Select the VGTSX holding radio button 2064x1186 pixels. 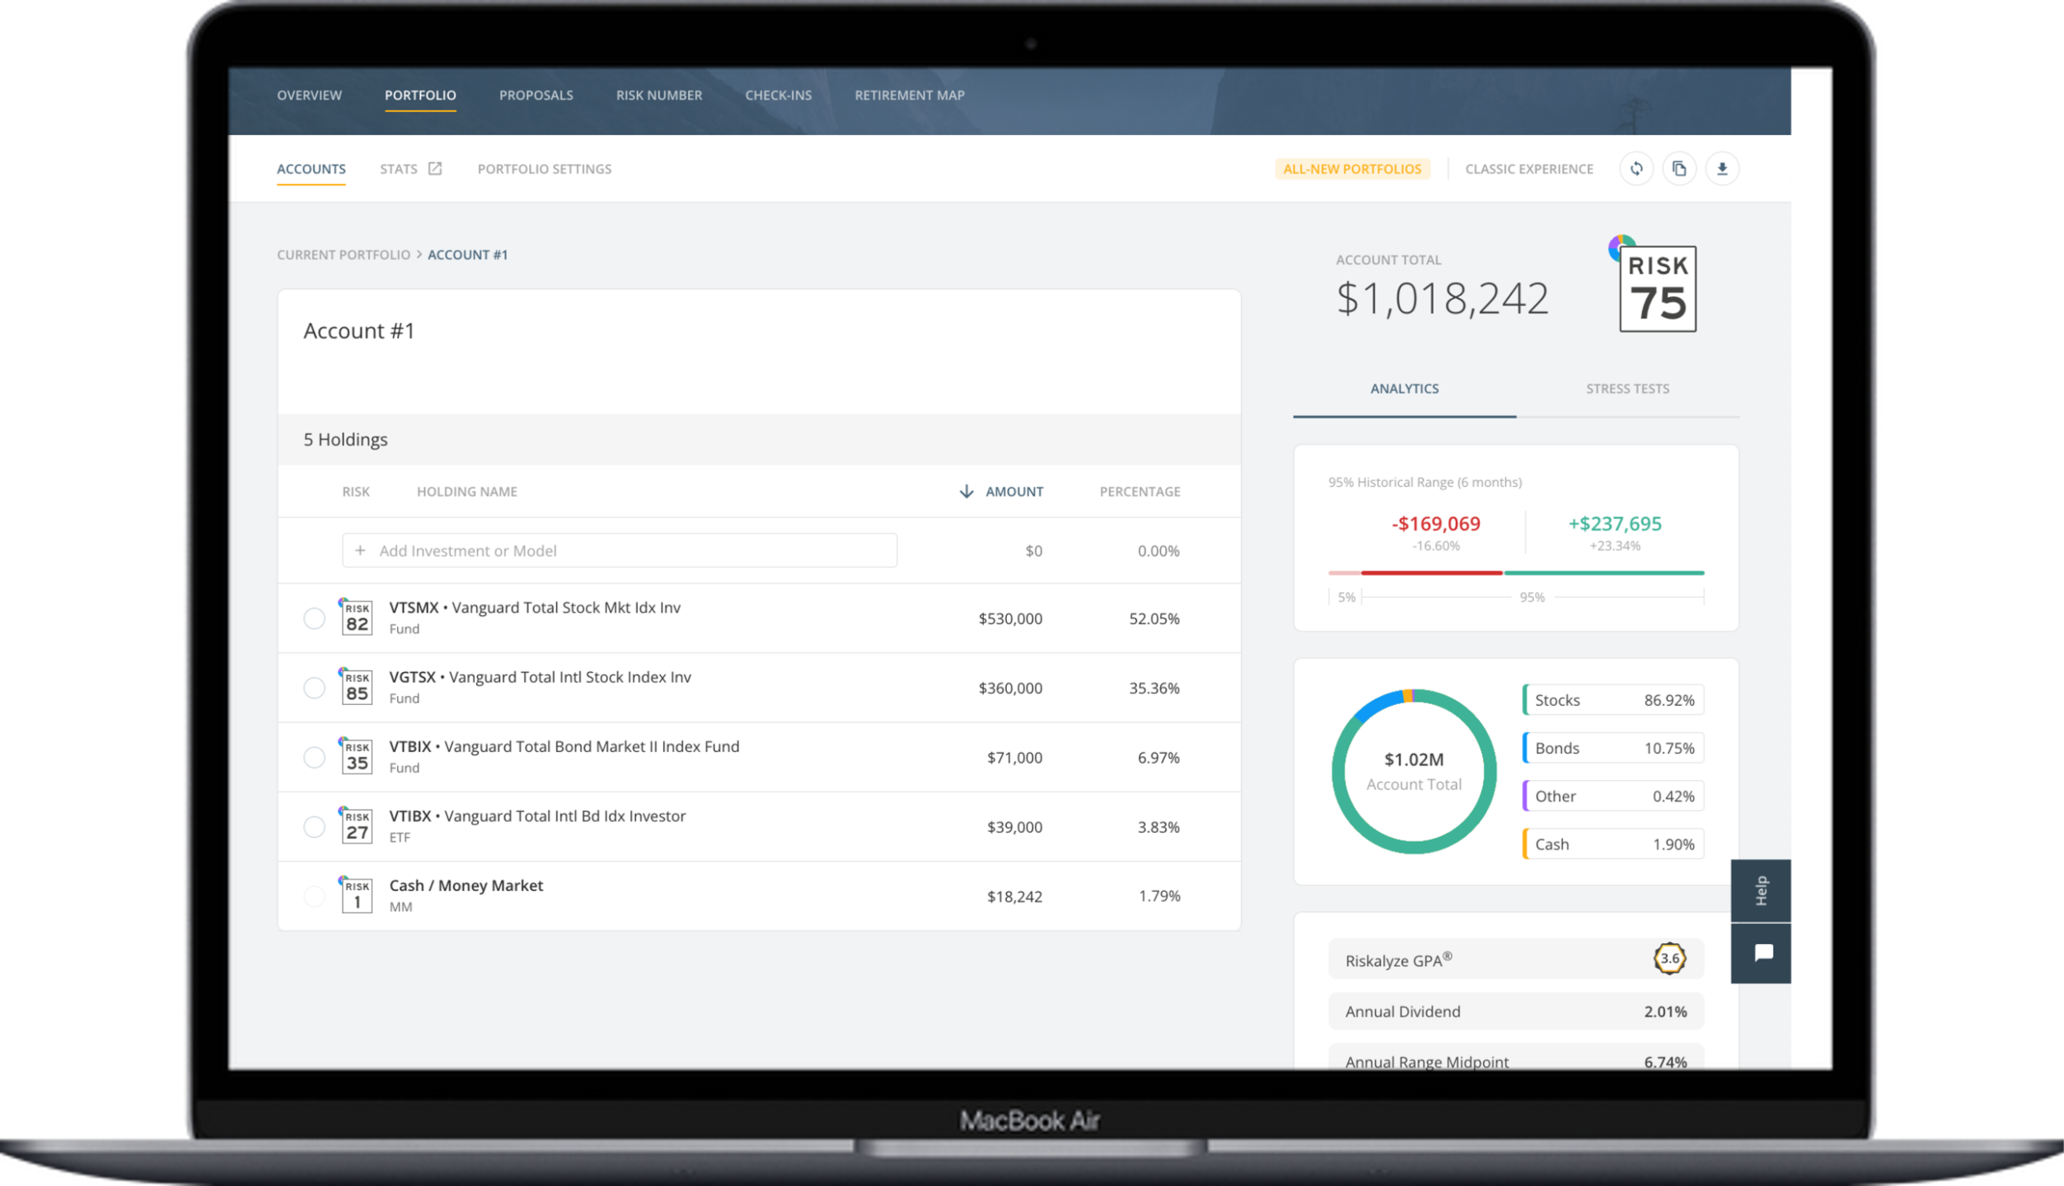[x=314, y=688]
